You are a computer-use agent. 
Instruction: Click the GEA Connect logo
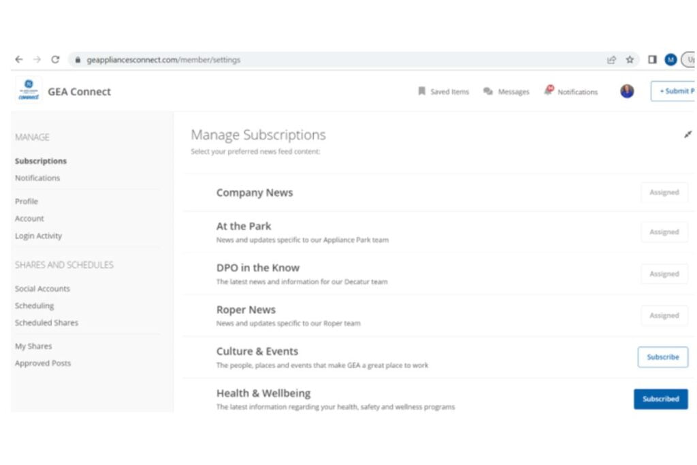pos(29,91)
